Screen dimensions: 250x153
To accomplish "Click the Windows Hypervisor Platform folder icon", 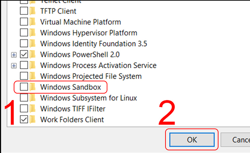I will pyautogui.click(x=33, y=33).
